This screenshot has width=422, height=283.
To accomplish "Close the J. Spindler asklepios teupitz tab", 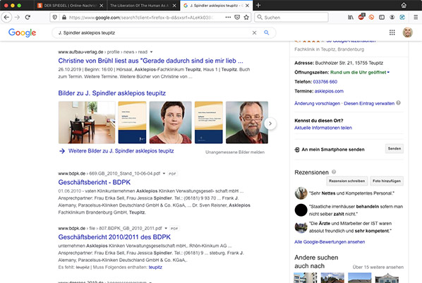I will click(247, 6).
